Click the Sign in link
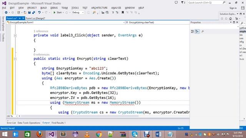Image resolution: width=246 pixels, height=138 pixels. click(x=233, y=8)
